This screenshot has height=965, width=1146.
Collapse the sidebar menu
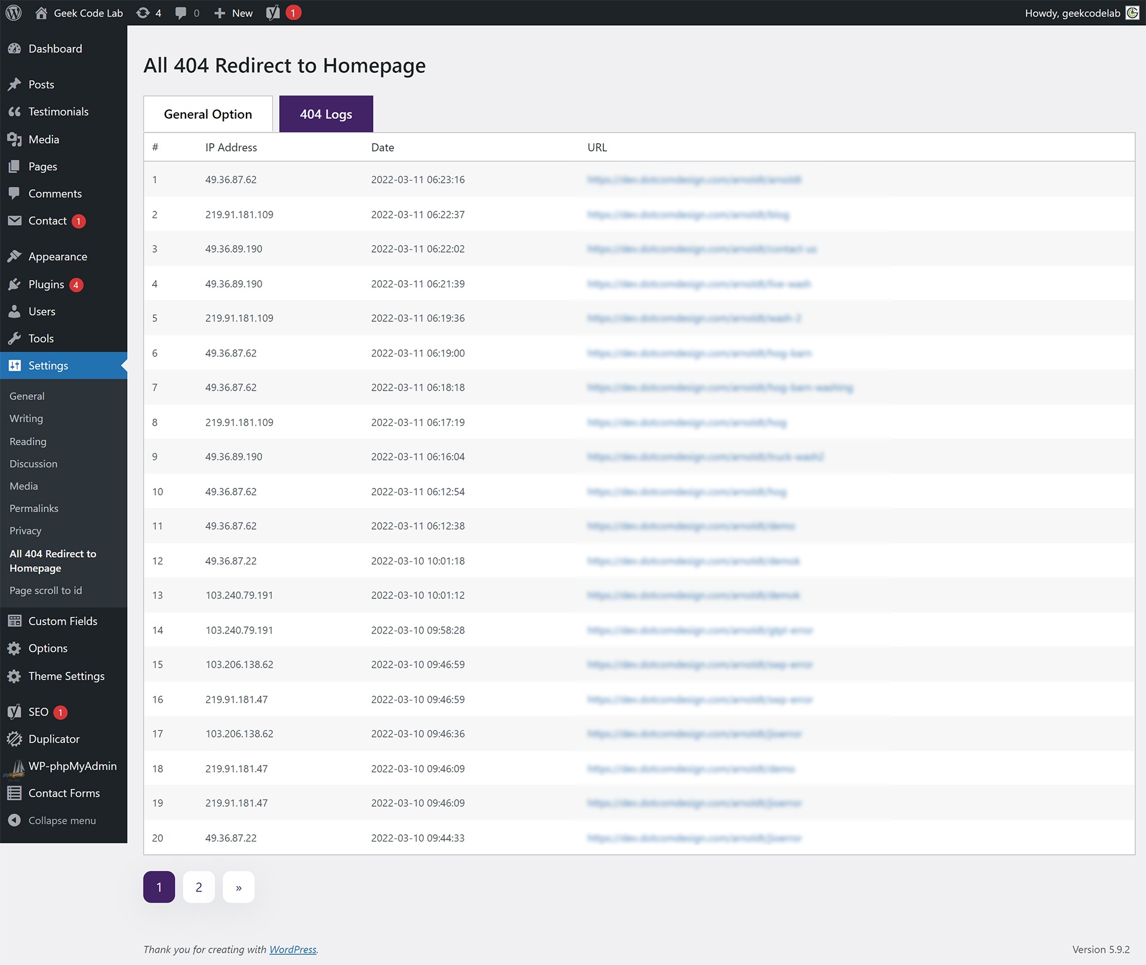click(x=61, y=819)
